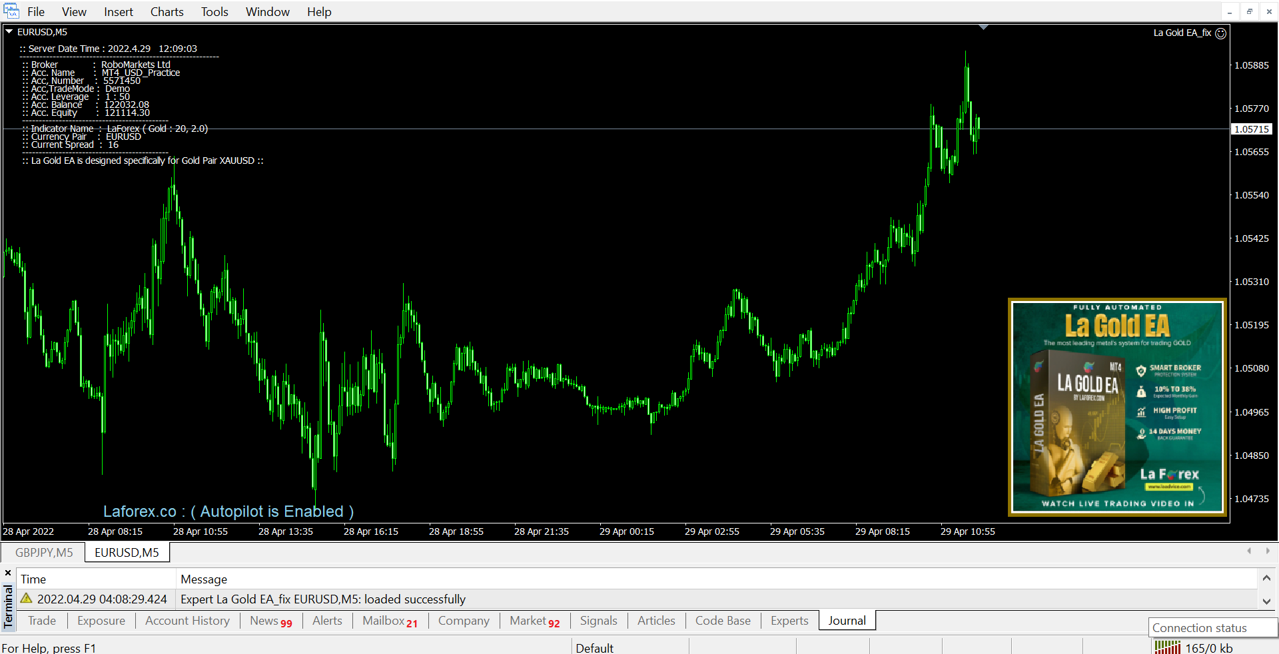
Task: Click the Current Spread value on chart
Action: (113, 145)
